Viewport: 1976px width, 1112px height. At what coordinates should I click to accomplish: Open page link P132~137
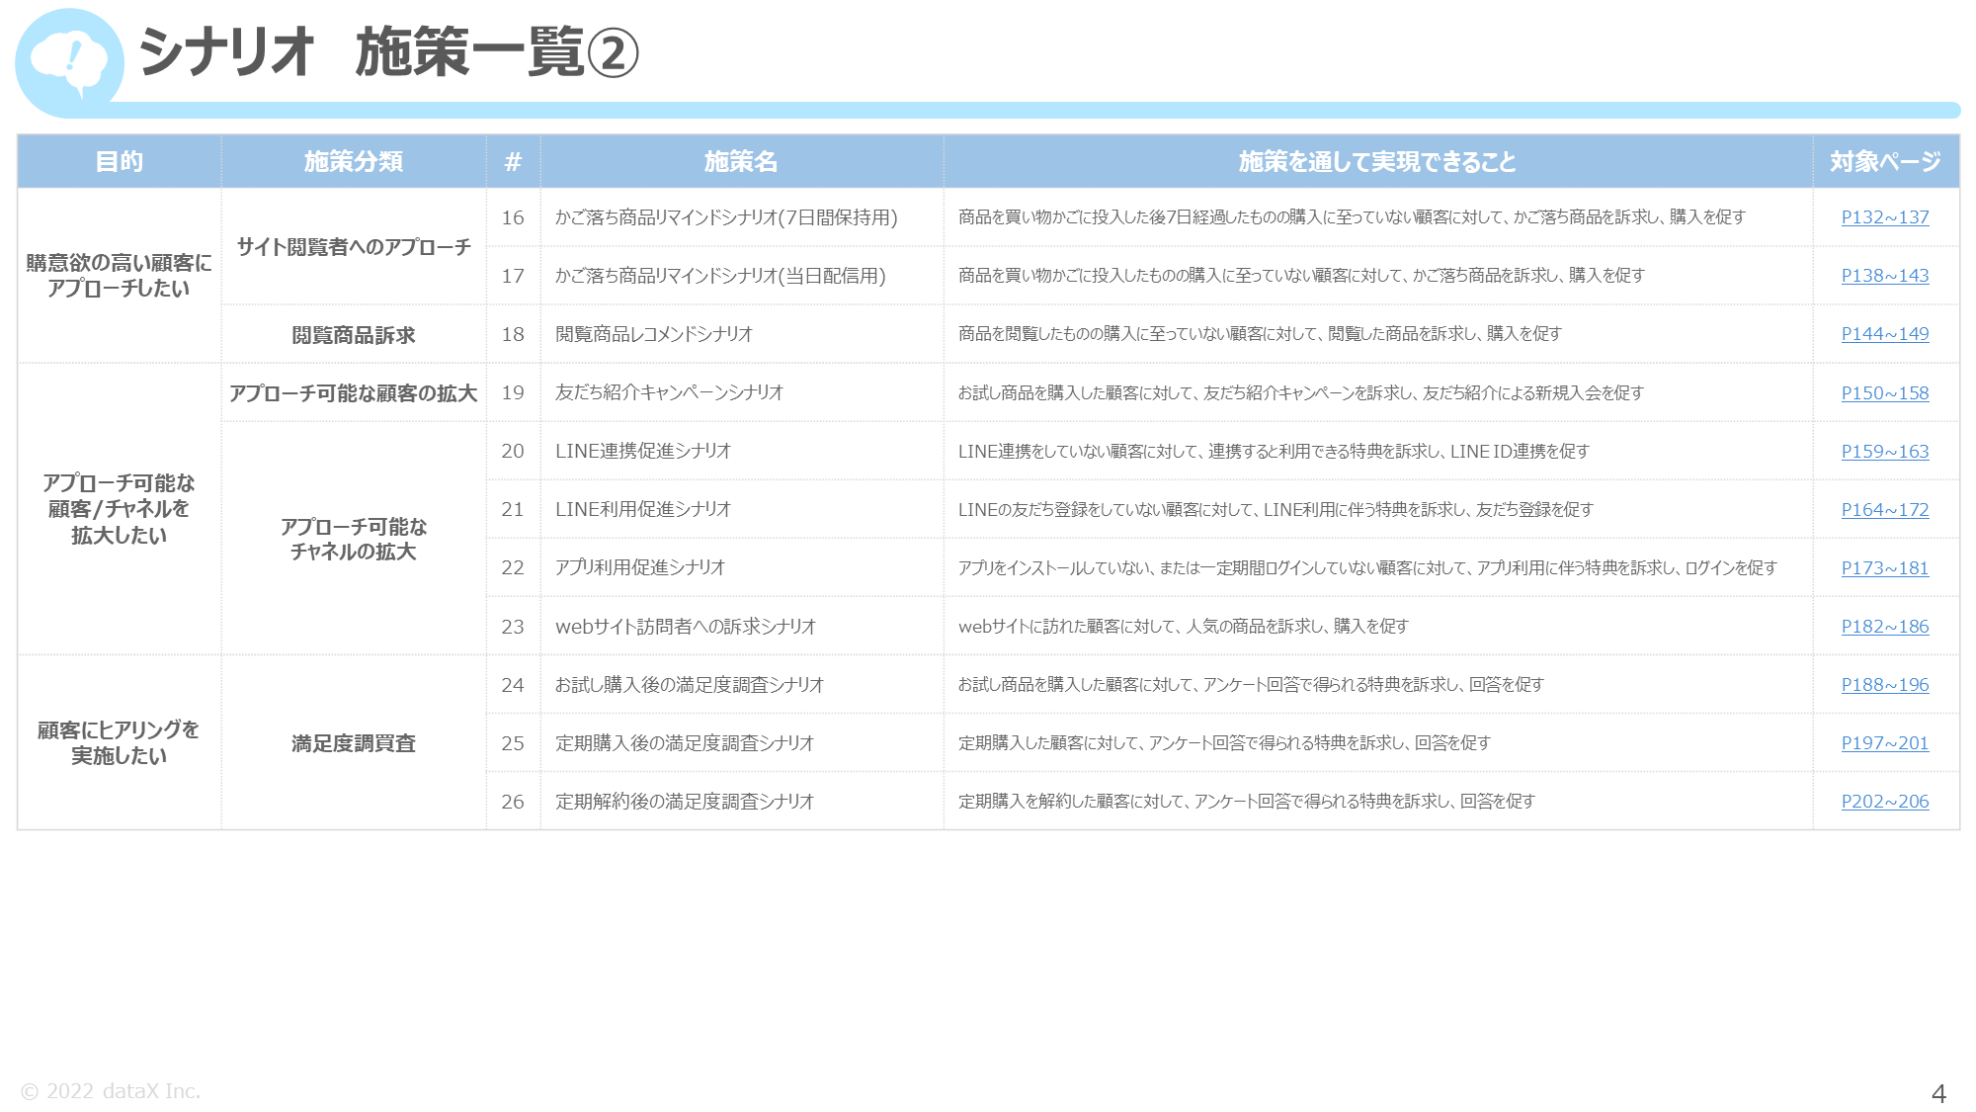point(1884,217)
